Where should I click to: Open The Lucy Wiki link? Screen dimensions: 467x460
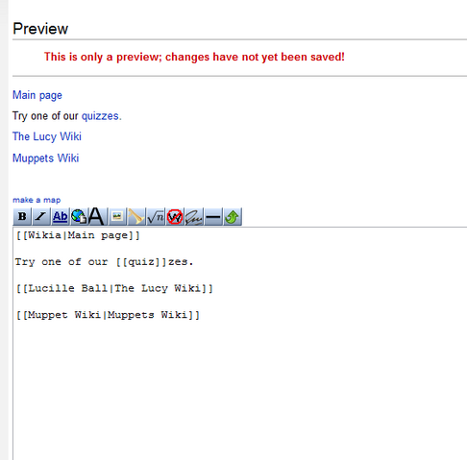(x=47, y=136)
